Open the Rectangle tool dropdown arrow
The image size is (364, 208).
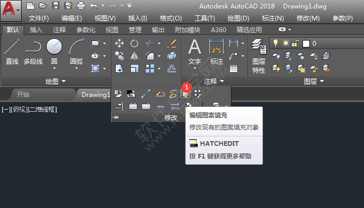pyautogui.click(x=104, y=43)
